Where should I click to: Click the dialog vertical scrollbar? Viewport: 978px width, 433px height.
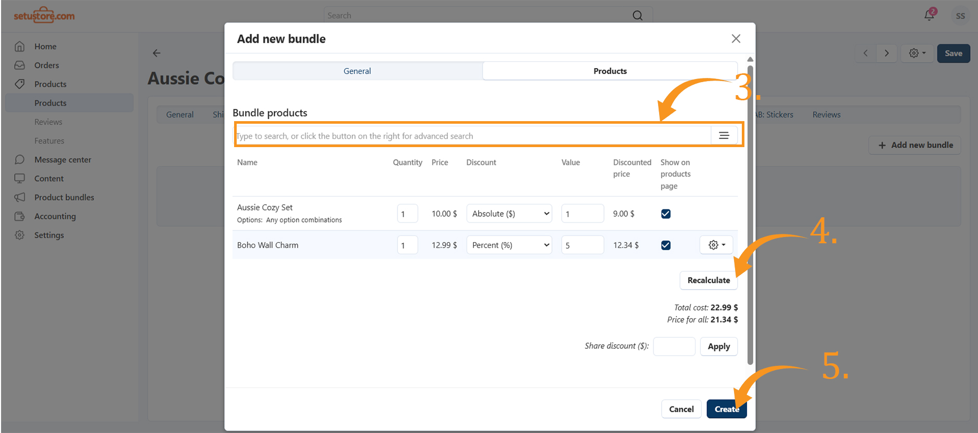(750, 215)
